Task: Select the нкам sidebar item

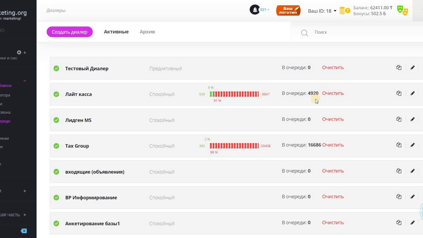Action: pyautogui.click(x=4, y=138)
